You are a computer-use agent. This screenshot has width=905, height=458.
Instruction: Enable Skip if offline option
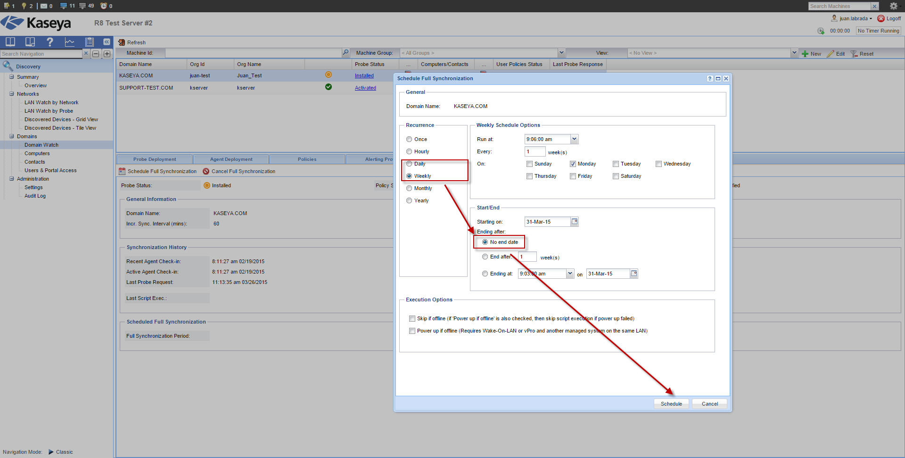click(412, 319)
